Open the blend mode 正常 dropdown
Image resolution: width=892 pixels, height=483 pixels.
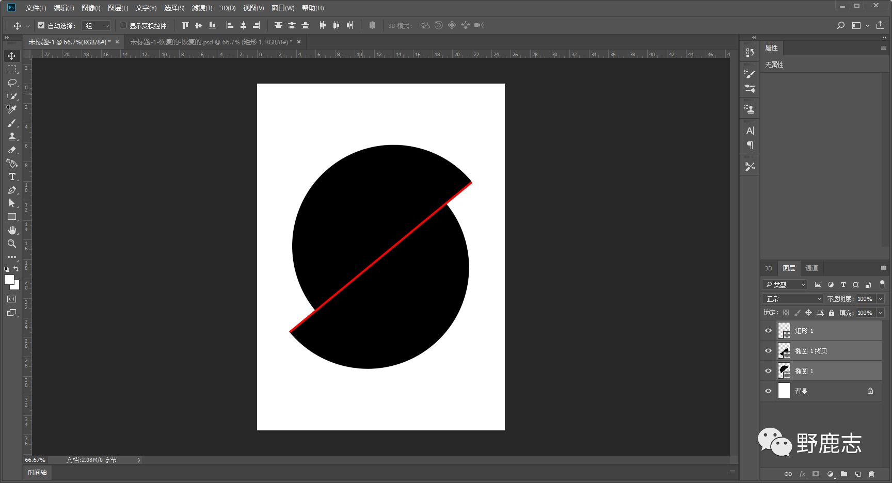pyautogui.click(x=792, y=299)
